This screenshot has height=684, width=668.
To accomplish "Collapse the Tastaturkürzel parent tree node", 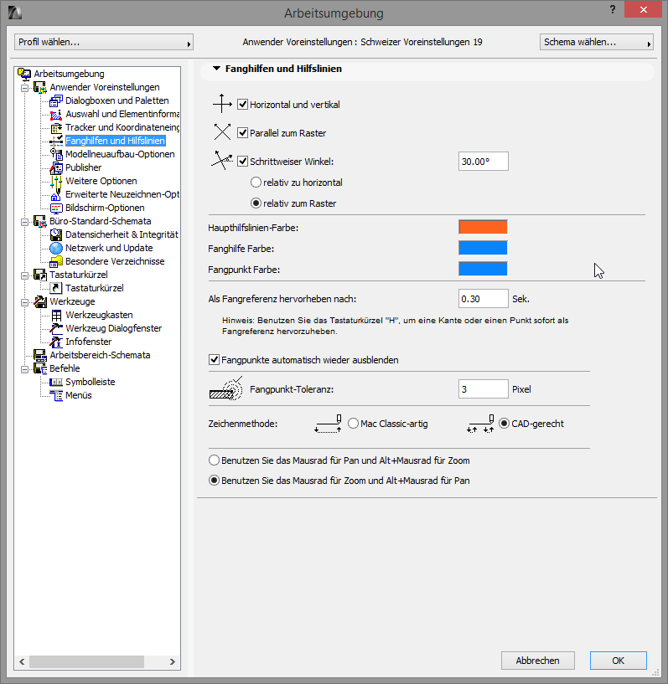I will click(25, 275).
